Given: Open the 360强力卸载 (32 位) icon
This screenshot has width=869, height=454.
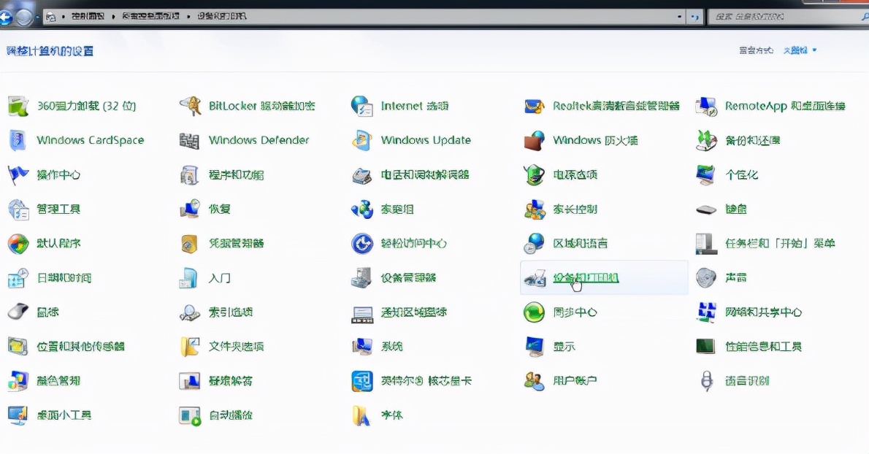Looking at the screenshot, I should 18,106.
